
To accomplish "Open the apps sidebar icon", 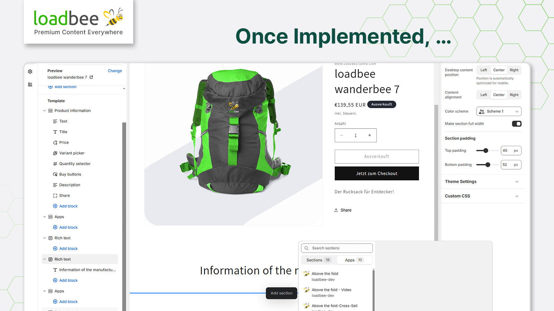I will point(30,84).
